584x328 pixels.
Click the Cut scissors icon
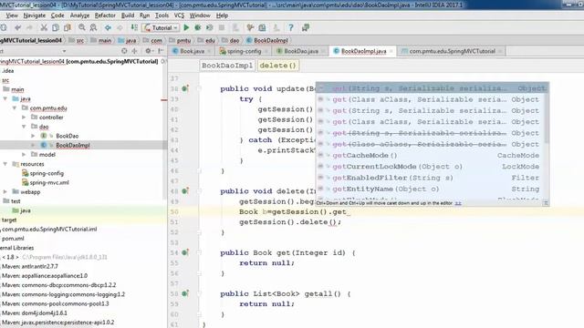(44, 28)
